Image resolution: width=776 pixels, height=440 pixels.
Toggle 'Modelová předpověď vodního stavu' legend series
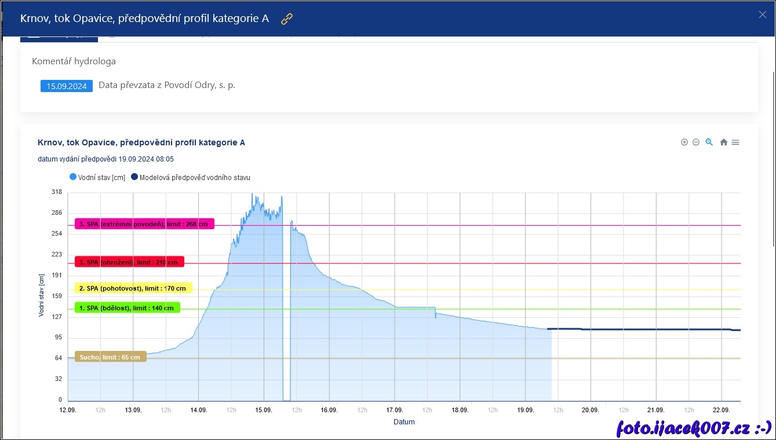(191, 178)
